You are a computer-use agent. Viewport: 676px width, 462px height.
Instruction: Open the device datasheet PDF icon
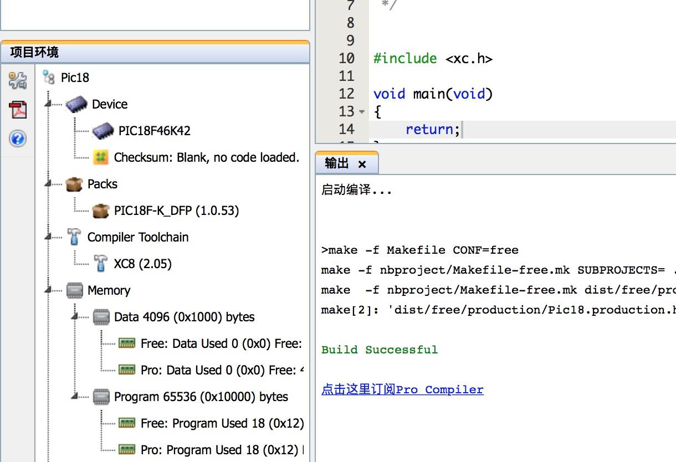pyautogui.click(x=18, y=110)
